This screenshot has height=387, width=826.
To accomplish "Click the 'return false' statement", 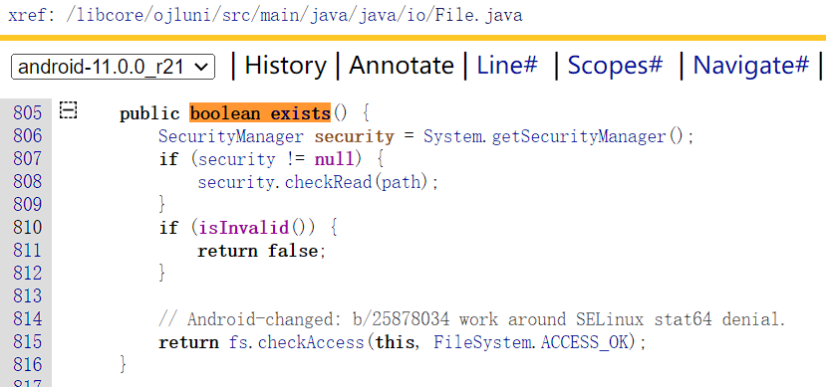I will (x=258, y=251).
